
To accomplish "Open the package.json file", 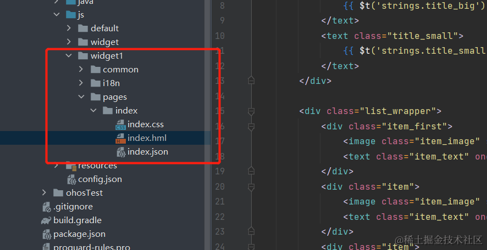I will [79, 234].
